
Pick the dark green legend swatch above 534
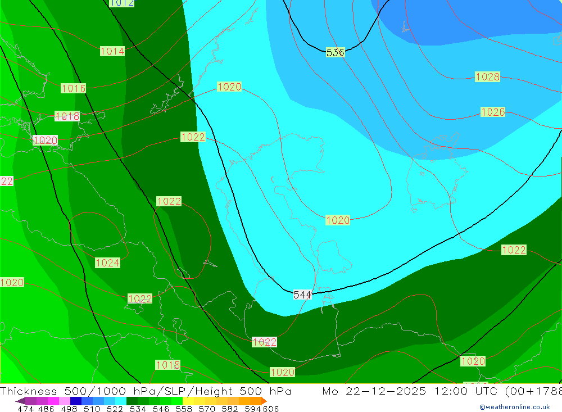(x=132, y=401)
